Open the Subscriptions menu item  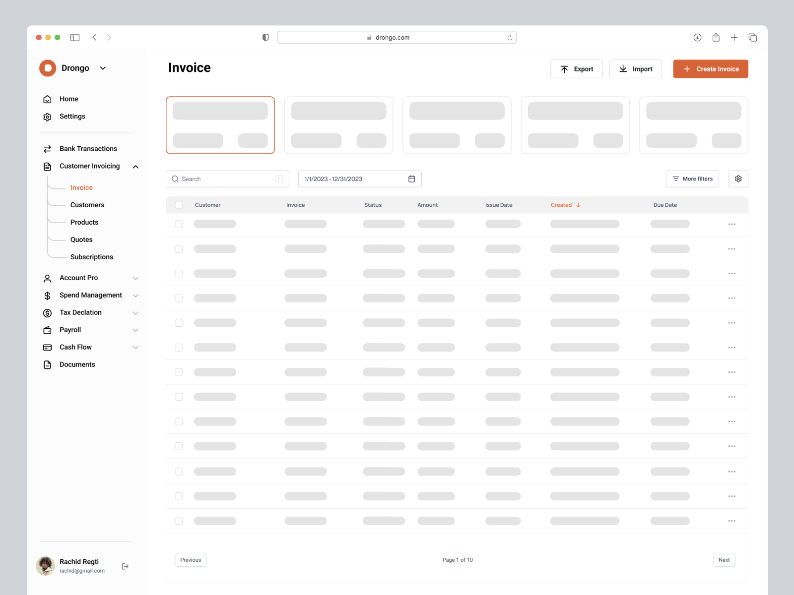tap(91, 256)
